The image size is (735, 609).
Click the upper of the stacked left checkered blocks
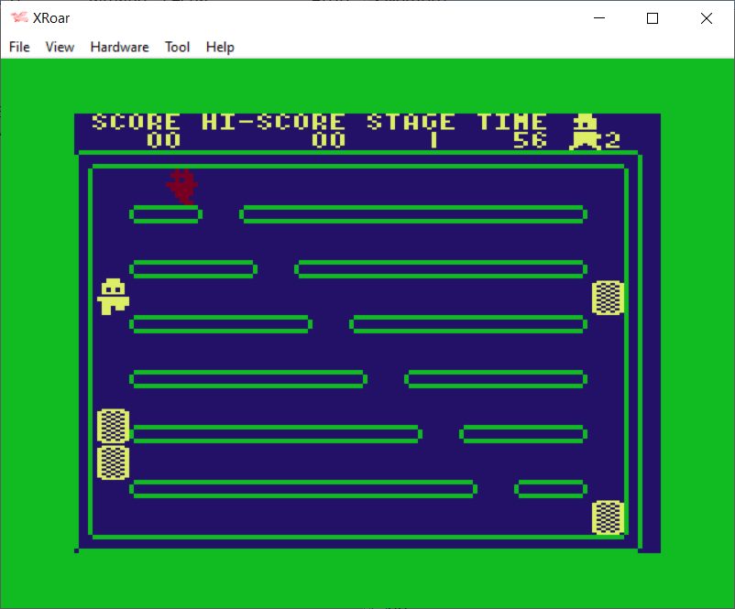(113, 426)
